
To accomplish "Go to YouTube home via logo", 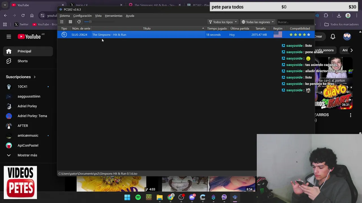I will [29, 37].
